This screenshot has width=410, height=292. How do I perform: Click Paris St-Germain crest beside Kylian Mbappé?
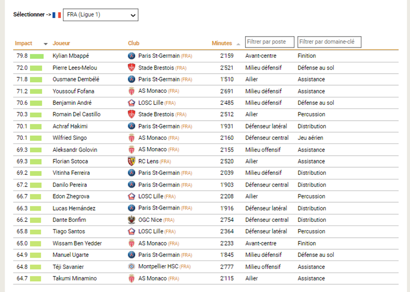(131, 56)
